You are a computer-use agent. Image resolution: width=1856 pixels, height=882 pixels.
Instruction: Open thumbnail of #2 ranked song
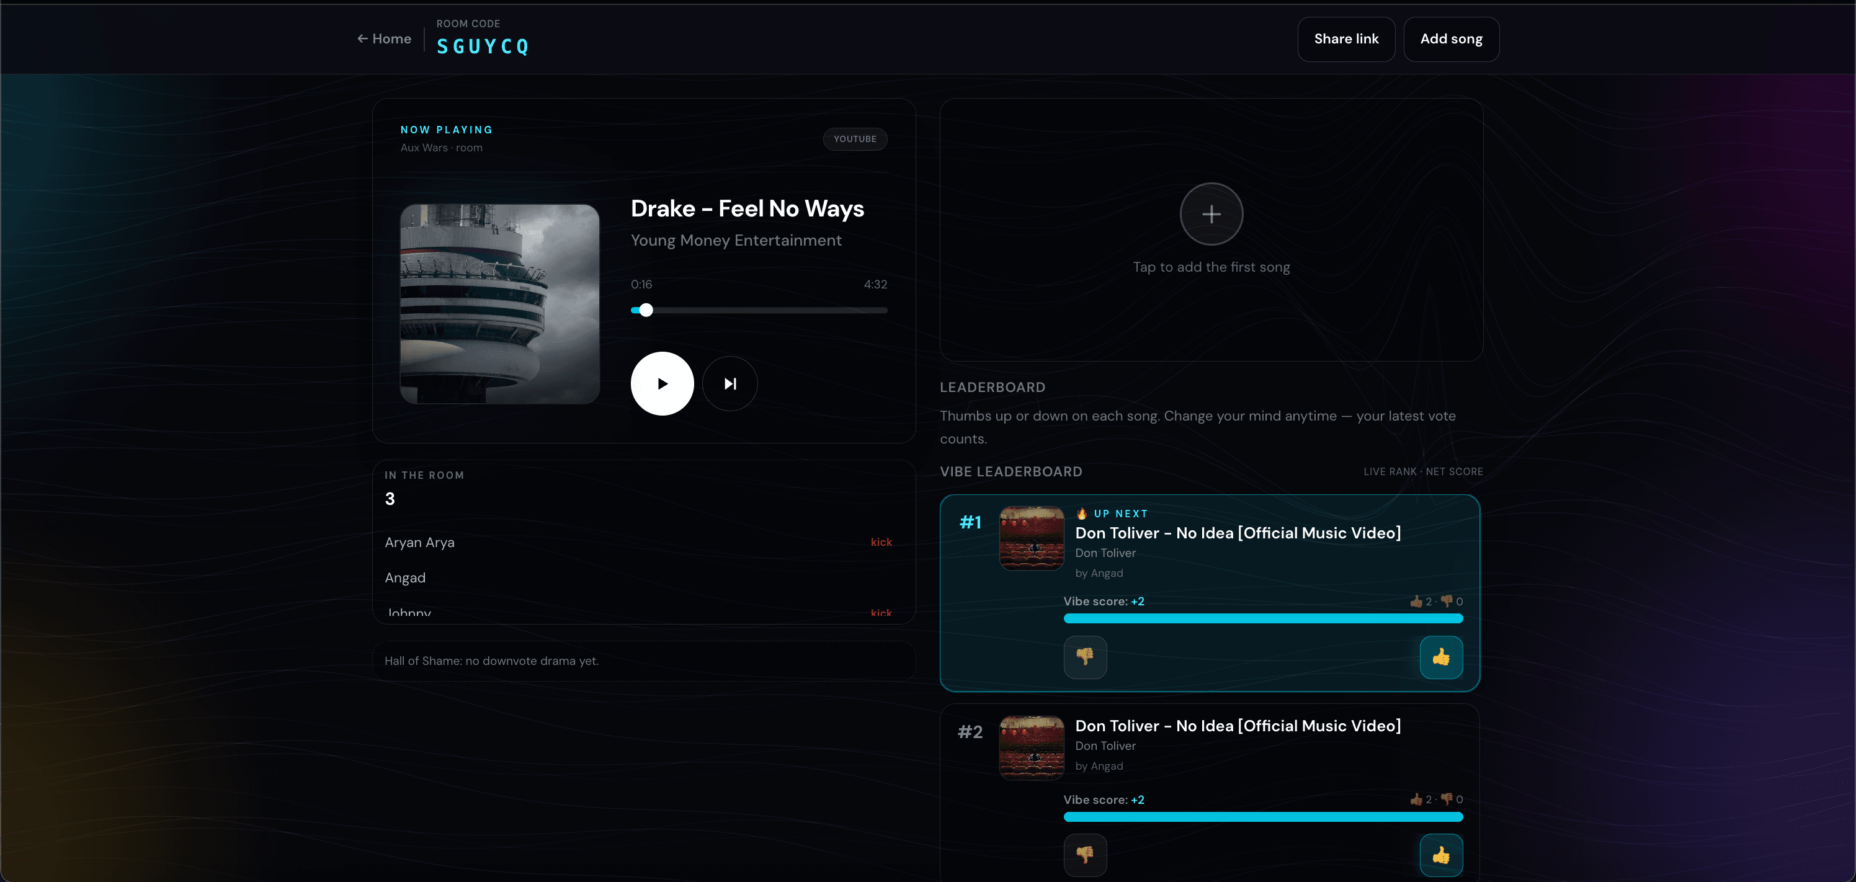[x=1032, y=747]
